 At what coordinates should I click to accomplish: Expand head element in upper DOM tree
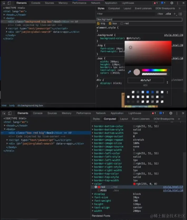[4, 14]
